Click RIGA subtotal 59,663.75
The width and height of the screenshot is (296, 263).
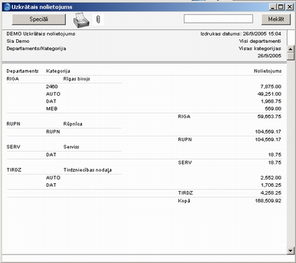(269, 116)
